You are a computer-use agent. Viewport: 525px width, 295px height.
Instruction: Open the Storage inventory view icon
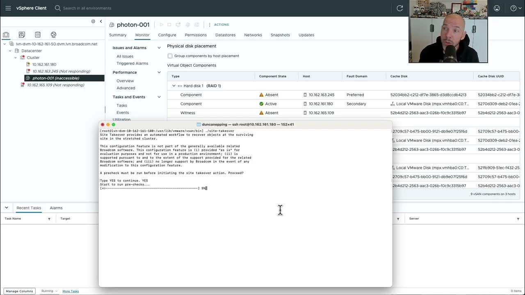pyautogui.click(x=38, y=35)
